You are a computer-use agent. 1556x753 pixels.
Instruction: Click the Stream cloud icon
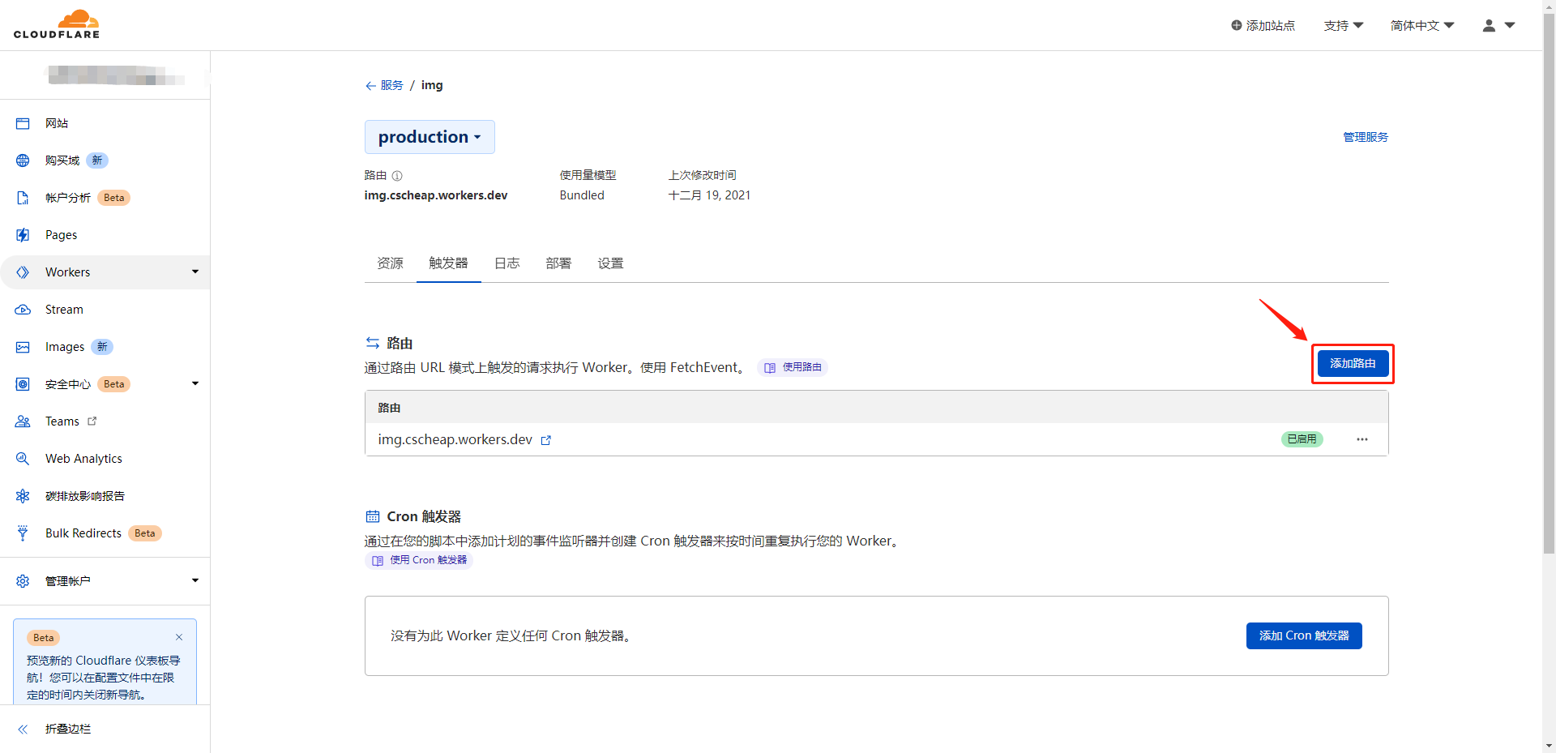(x=23, y=310)
